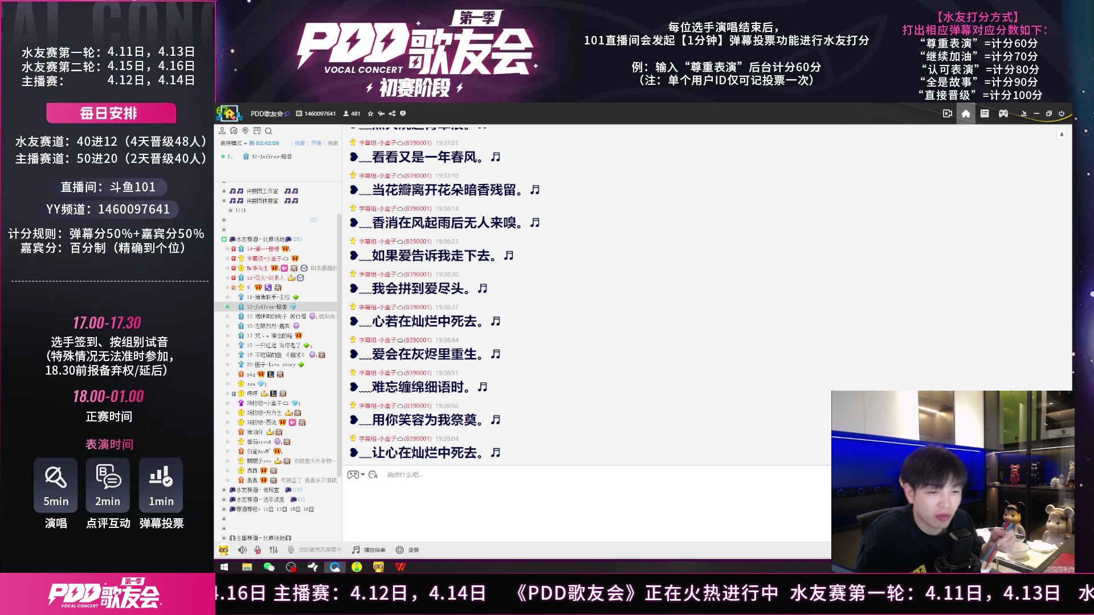Toggle the microphone mute icon

click(x=258, y=550)
